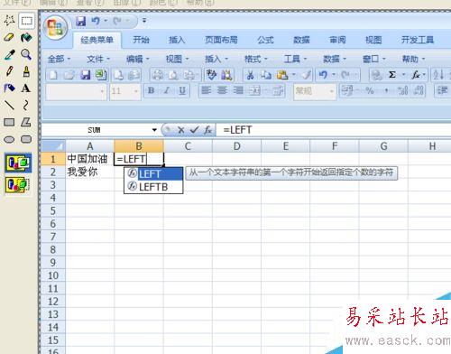Screen dimensions: 451x354
Task: Open the Customize Quick Access Toolbar arrow
Action: pyautogui.click(x=144, y=21)
